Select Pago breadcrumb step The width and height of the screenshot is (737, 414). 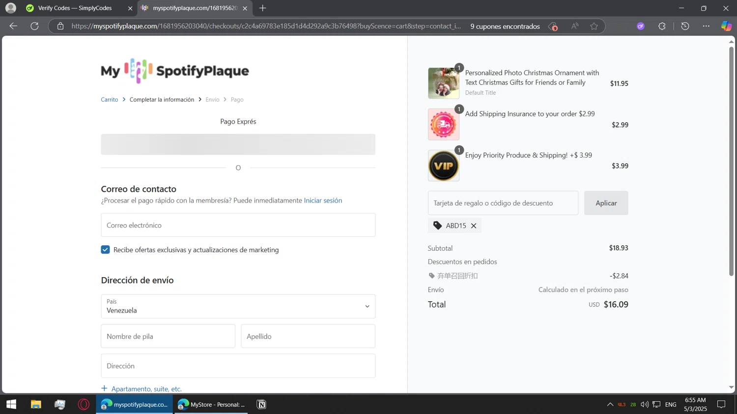[237, 100]
